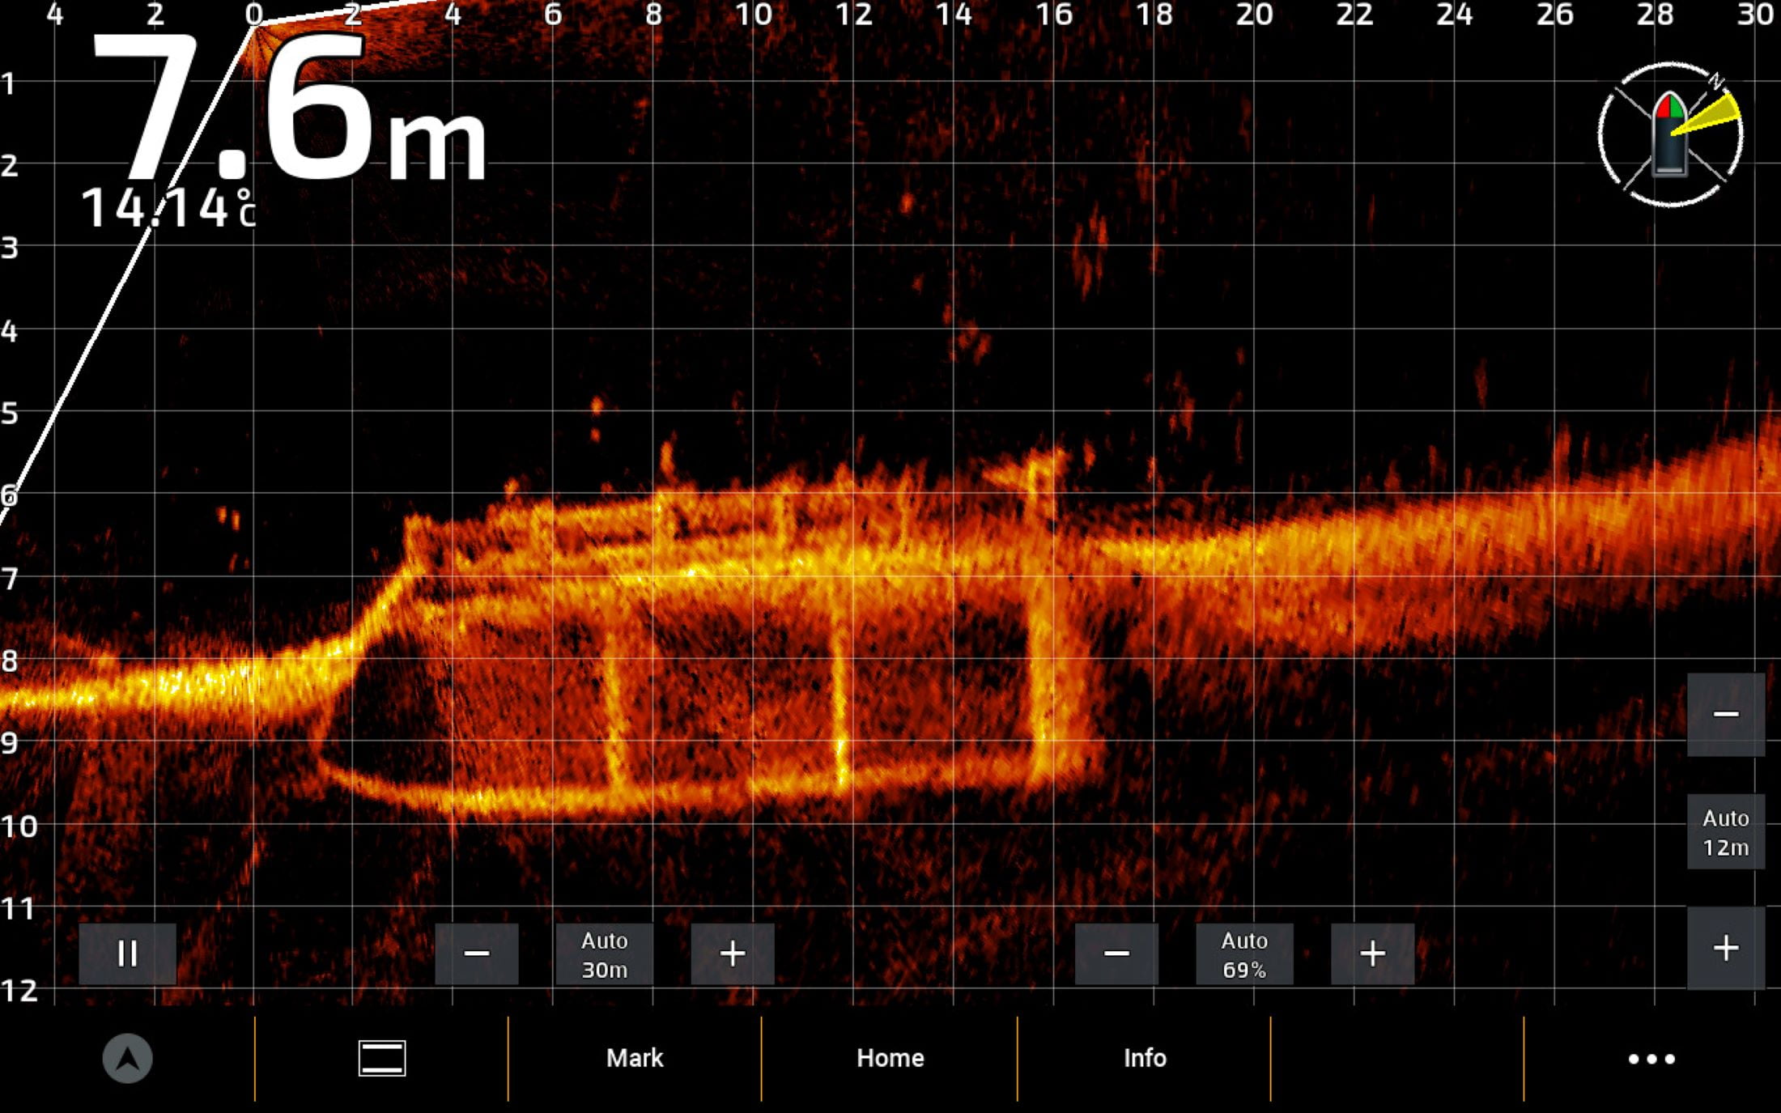Tap the 7.6m depth readout
The width and height of the screenshot is (1781, 1113).
(289, 107)
